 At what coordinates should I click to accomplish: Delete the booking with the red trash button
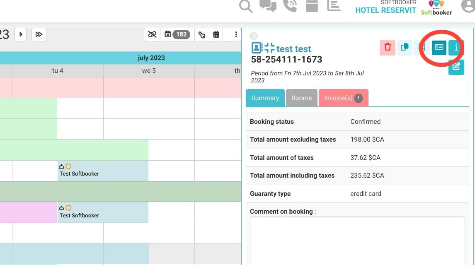pyautogui.click(x=388, y=47)
